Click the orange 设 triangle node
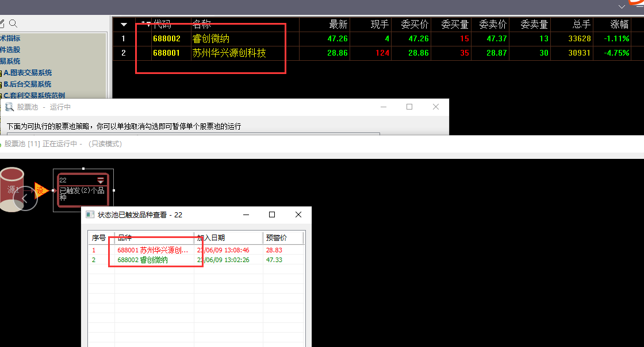Viewport: 644px width, 347px height. pyautogui.click(x=41, y=190)
